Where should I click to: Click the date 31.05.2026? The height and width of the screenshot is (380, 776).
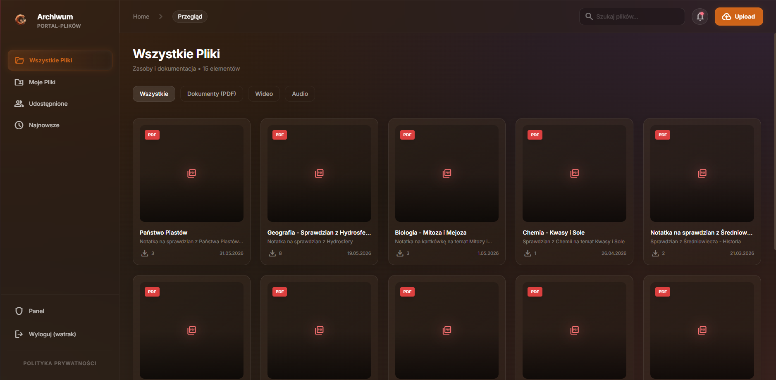[x=232, y=253]
